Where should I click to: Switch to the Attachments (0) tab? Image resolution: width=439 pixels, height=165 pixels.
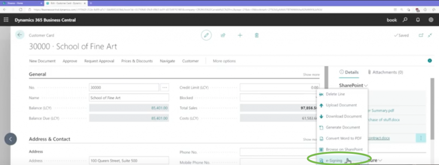tap(385, 72)
